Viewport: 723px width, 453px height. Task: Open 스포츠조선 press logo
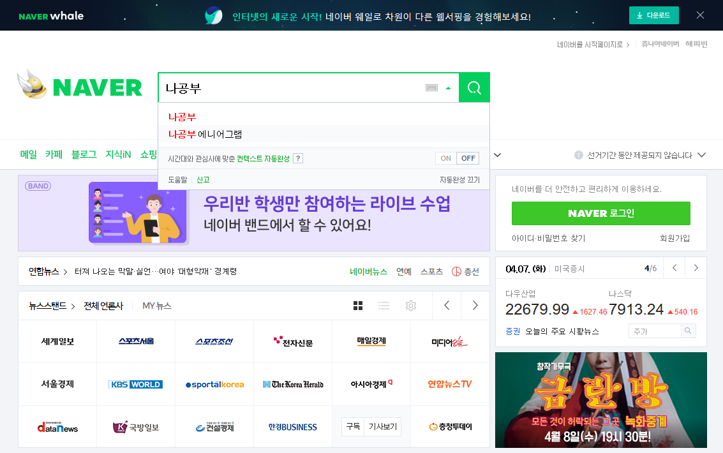coord(214,341)
